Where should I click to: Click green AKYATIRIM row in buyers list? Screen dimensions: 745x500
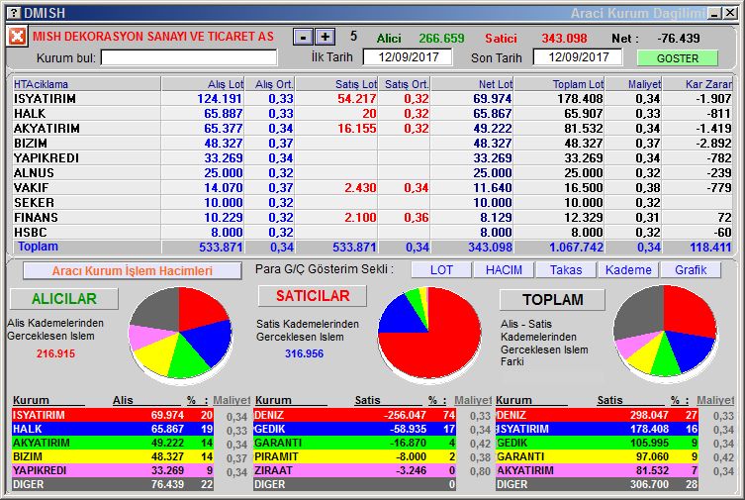click(113, 443)
